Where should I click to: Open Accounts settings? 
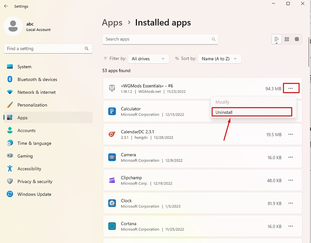pyautogui.click(x=48, y=130)
